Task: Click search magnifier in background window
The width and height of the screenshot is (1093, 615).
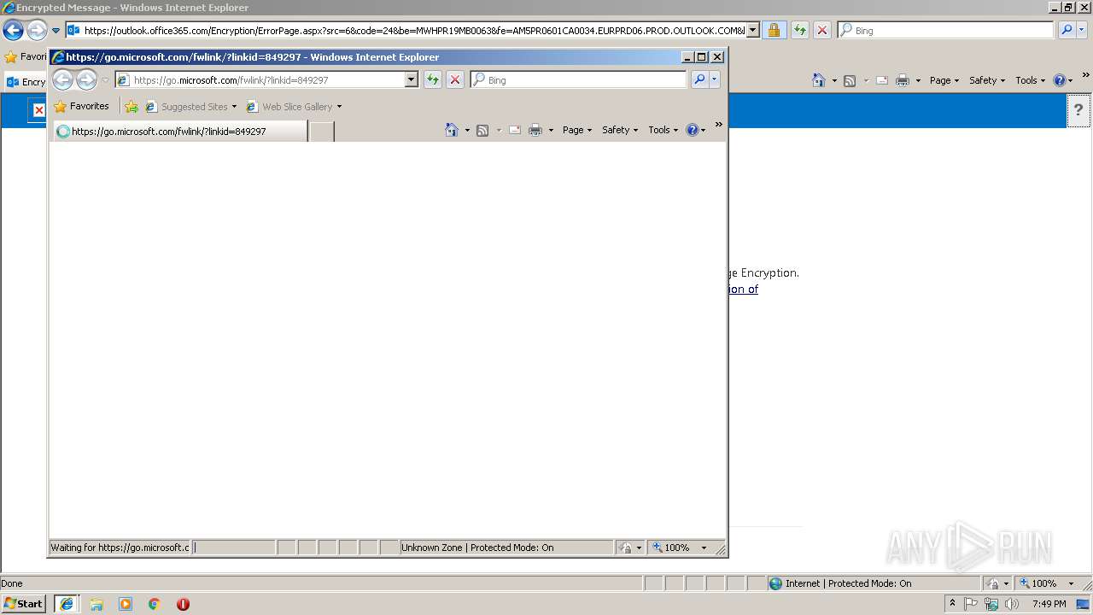Action: tap(1067, 30)
